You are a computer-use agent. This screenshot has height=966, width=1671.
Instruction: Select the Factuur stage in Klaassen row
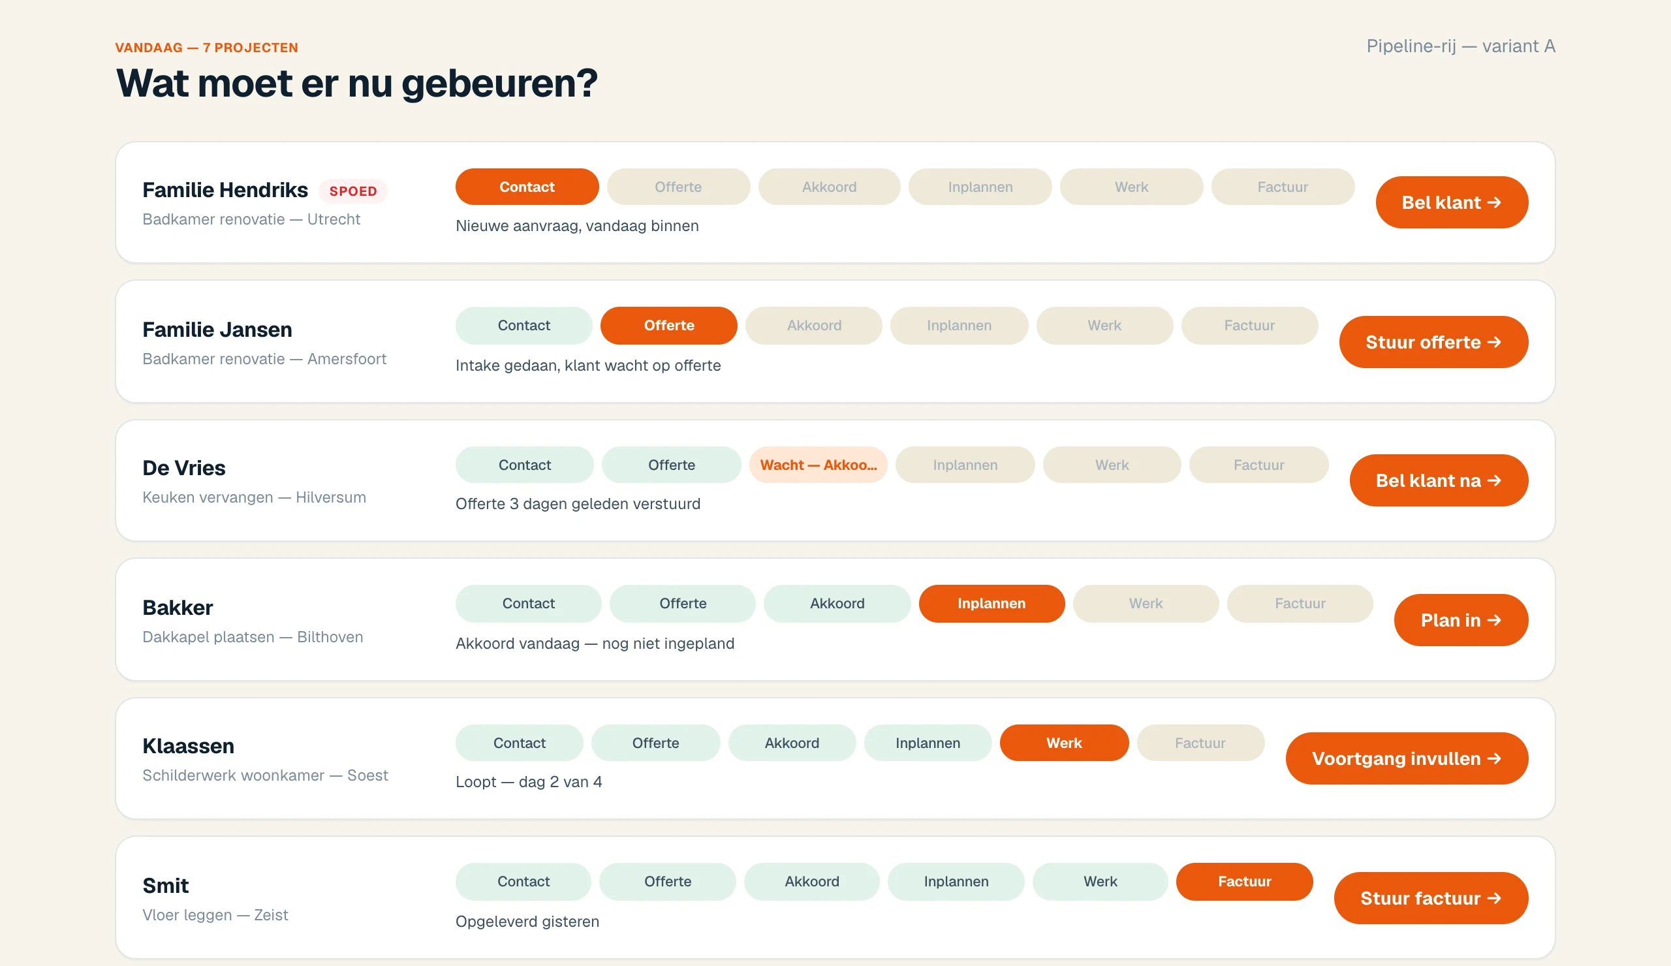(x=1200, y=743)
